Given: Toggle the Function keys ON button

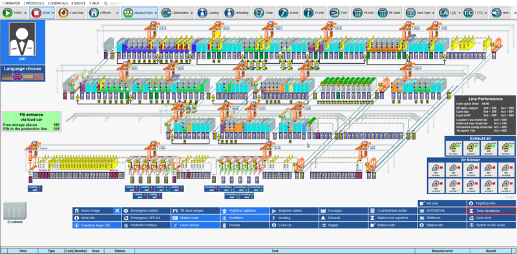Looking at the screenshot, I should (96, 226).
